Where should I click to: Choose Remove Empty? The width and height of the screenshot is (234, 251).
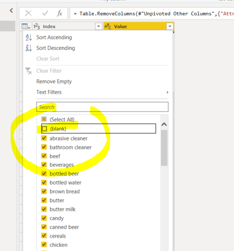click(x=54, y=82)
